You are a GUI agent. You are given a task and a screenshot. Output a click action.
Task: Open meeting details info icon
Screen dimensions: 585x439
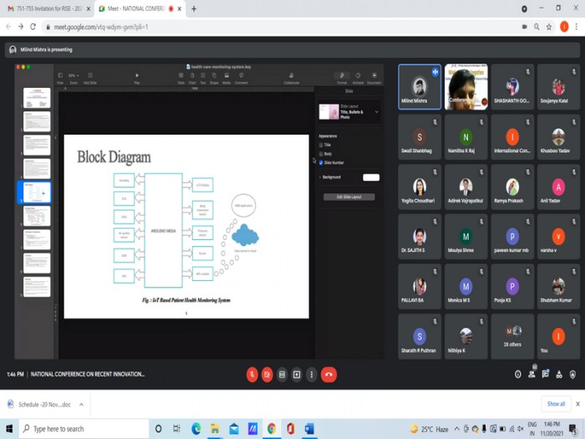click(517, 375)
